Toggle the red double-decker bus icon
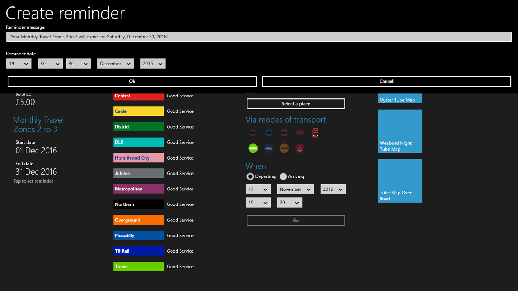This screenshot has width=518, height=291. pyautogui.click(x=315, y=133)
